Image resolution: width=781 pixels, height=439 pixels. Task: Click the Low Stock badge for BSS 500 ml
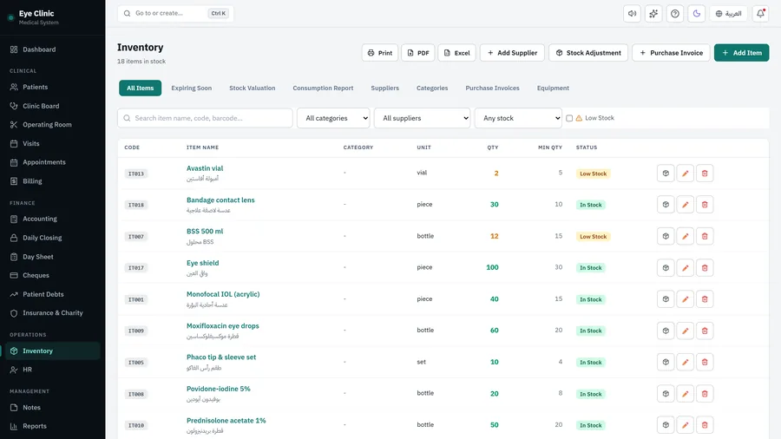[594, 237]
